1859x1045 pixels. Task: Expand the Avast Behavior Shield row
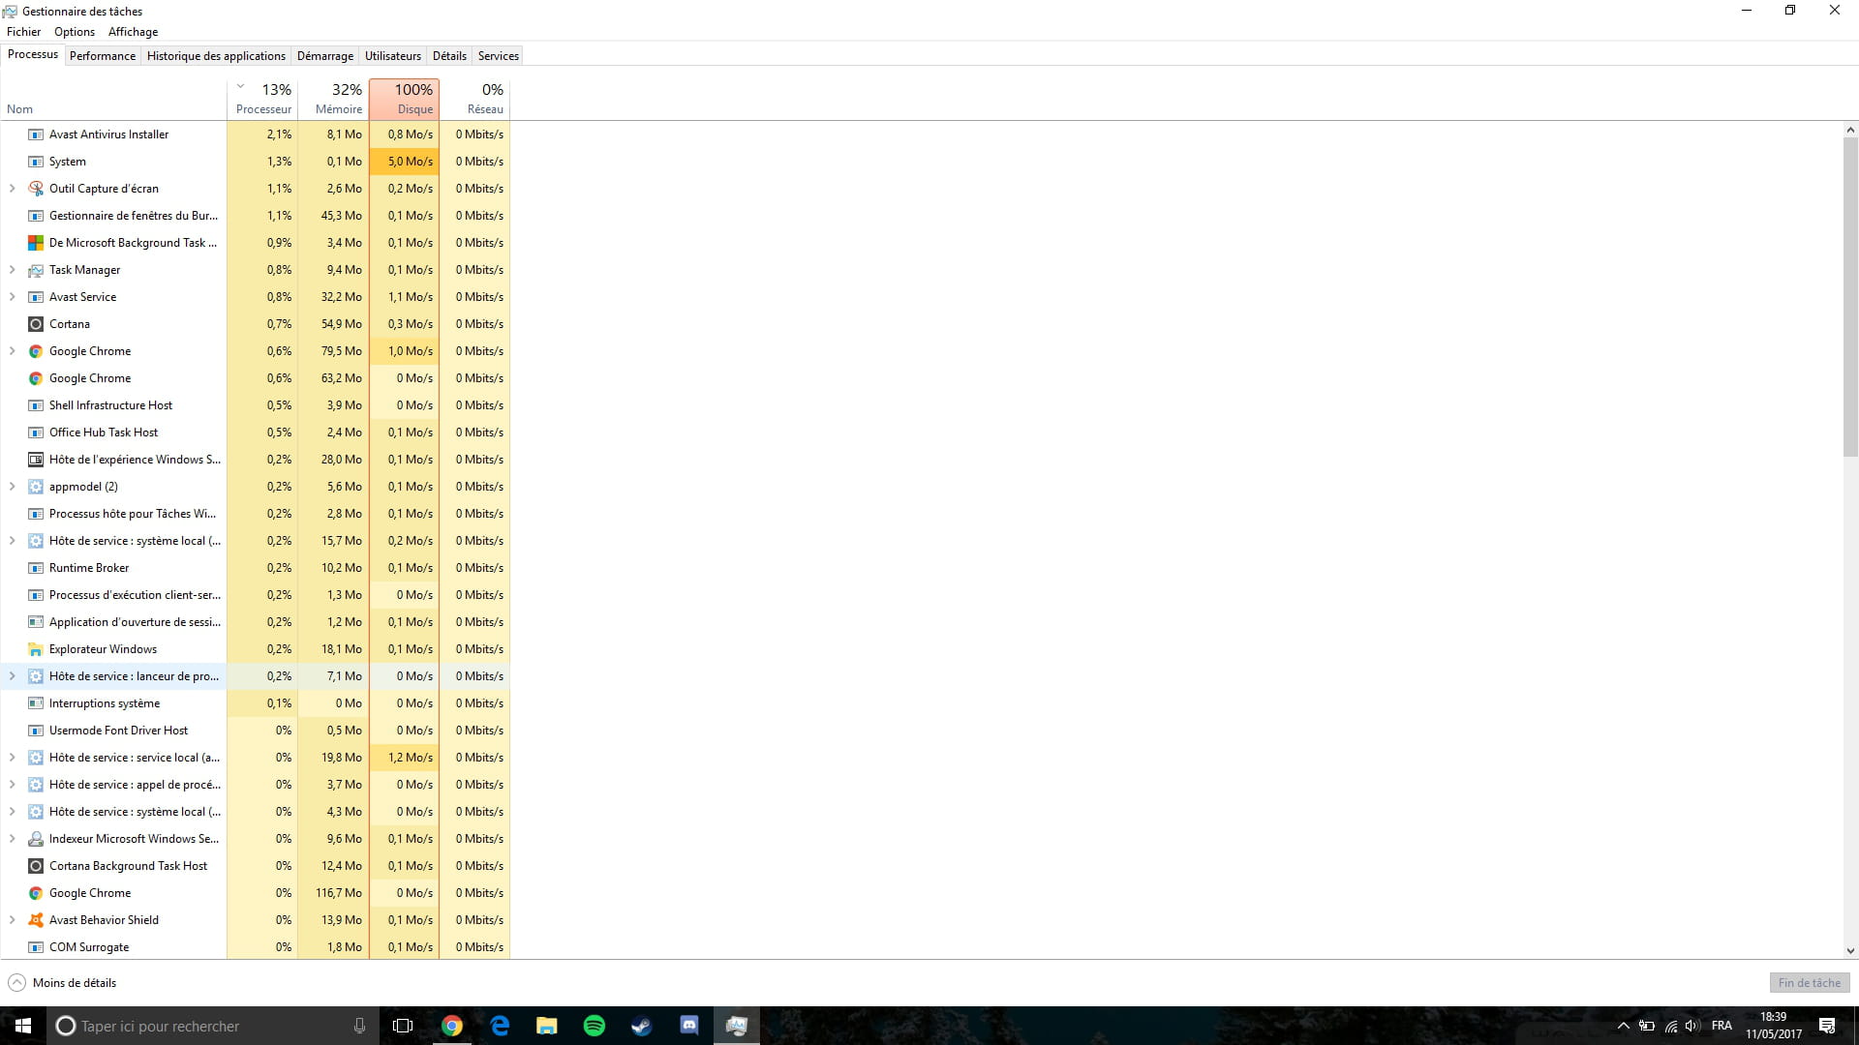click(x=13, y=920)
